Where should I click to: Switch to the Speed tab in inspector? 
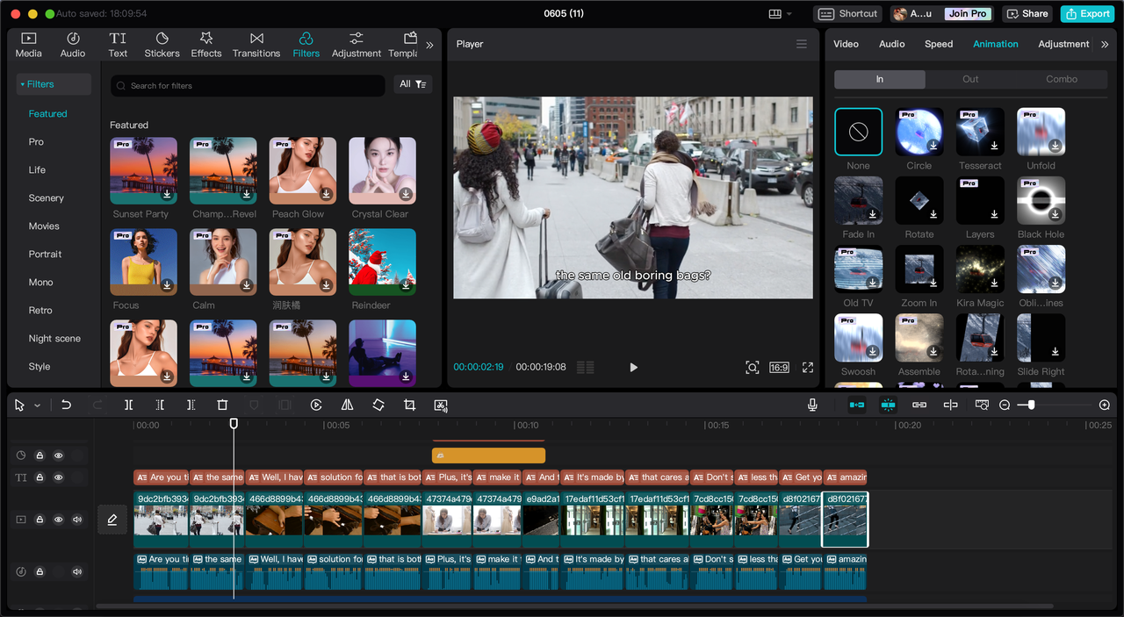click(x=939, y=44)
